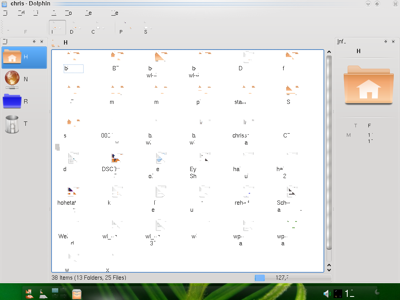Open the Trash place in sidebar
Screen dimensions: 400x300
coord(23,124)
